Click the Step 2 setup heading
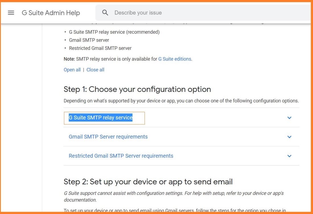The width and height of the screenshot is (313, 214). (148, 182)
